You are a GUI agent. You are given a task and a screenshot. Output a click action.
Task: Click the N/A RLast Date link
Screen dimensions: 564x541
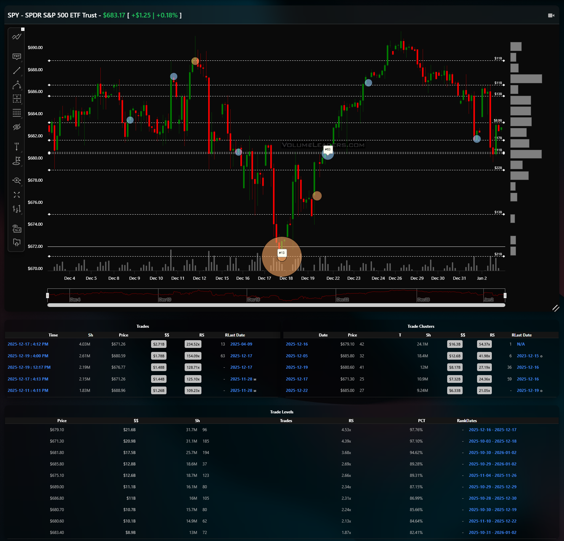pos(521,344)
